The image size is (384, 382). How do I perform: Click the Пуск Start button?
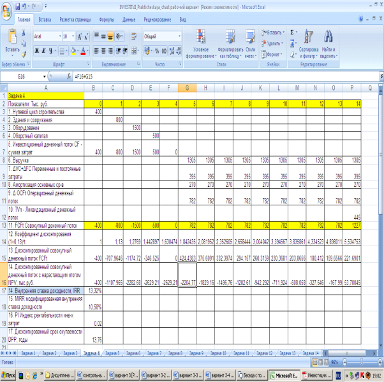tap(10, 376)
